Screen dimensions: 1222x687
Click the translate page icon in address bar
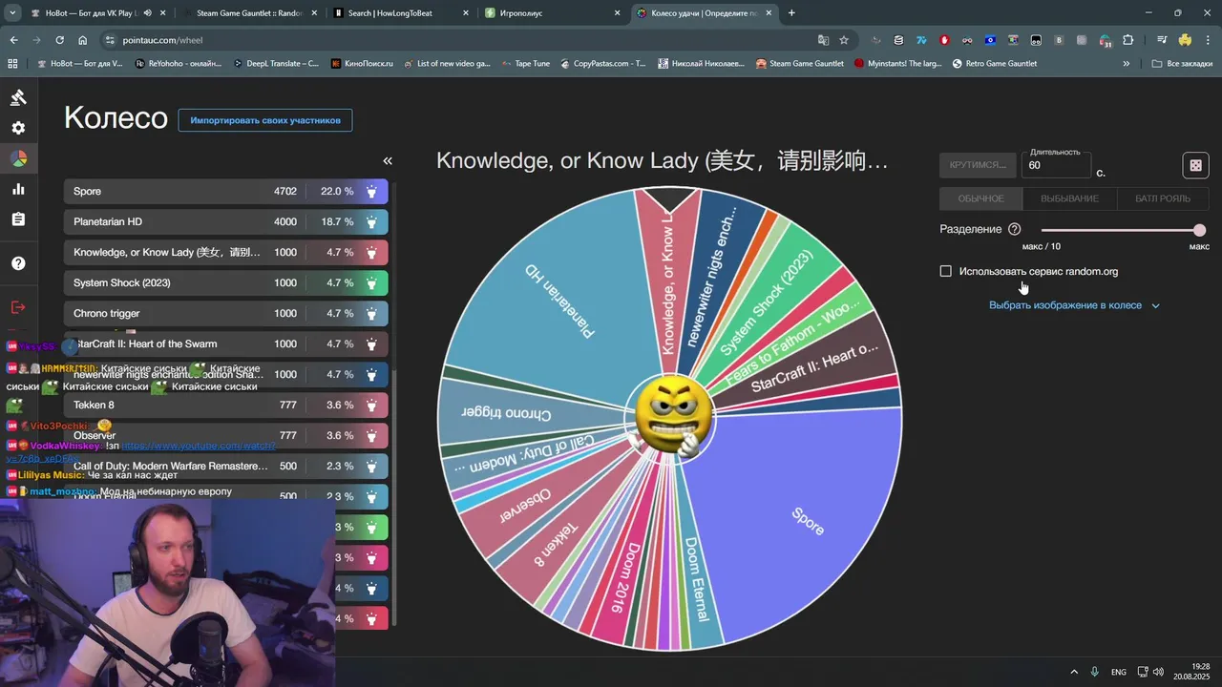[x=823, y=40]
